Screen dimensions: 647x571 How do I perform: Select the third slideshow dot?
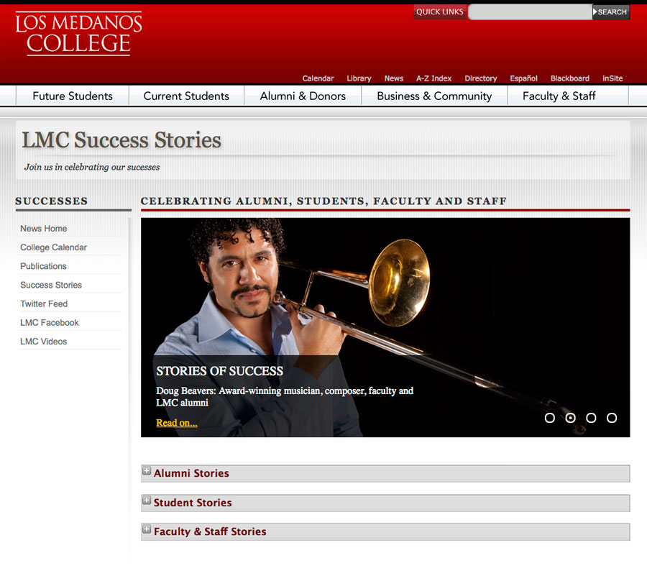(591, 418)
